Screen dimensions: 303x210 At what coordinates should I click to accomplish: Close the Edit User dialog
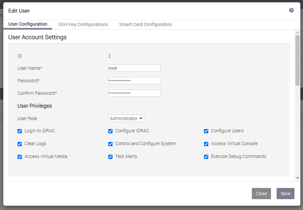(x=261, y=194)
